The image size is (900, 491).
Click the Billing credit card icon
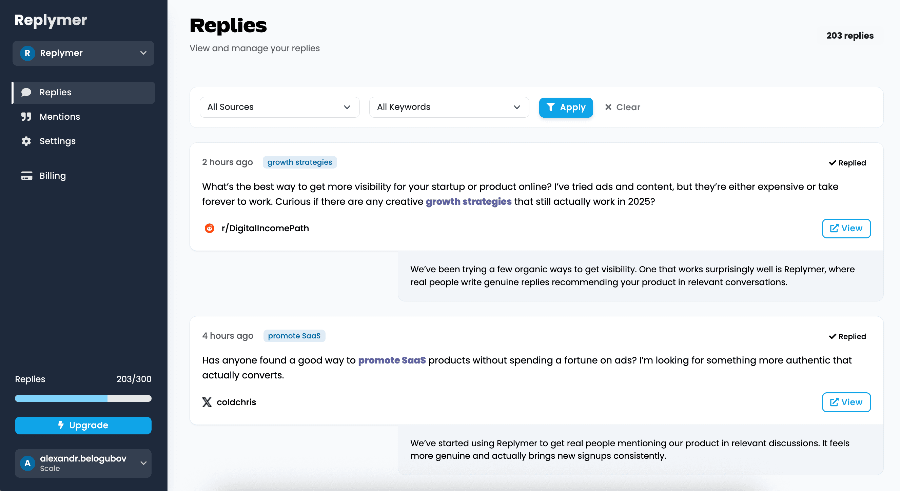click(x=26, y=176)
